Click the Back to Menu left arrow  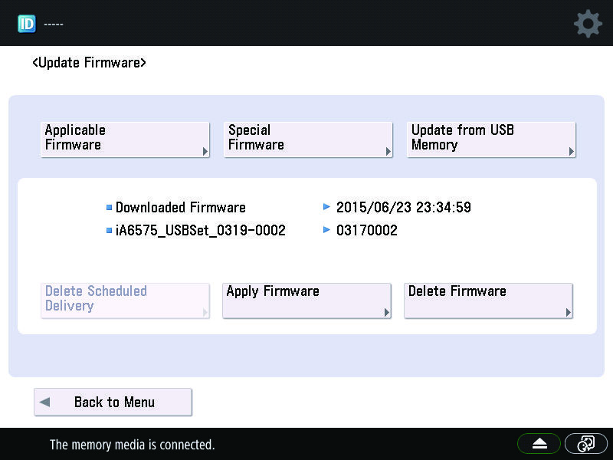tap(45, 402)
